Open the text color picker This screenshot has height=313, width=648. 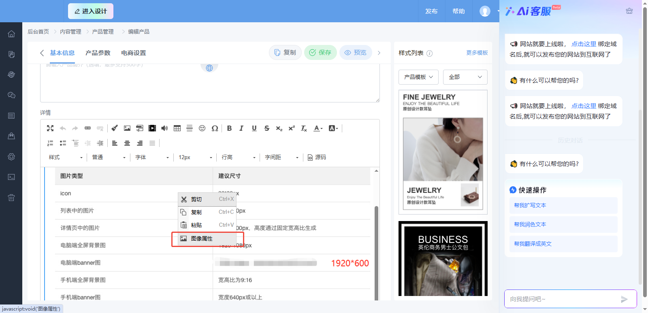[318, 128]
